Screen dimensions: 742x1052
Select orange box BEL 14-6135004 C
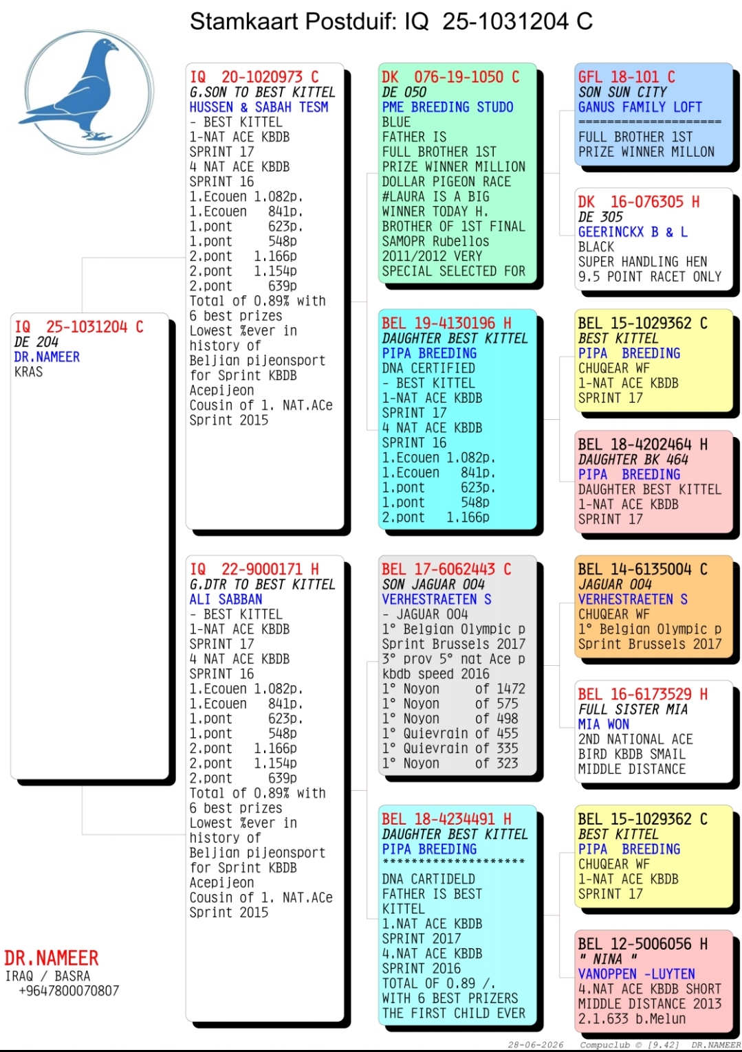[x=654, y=607]
